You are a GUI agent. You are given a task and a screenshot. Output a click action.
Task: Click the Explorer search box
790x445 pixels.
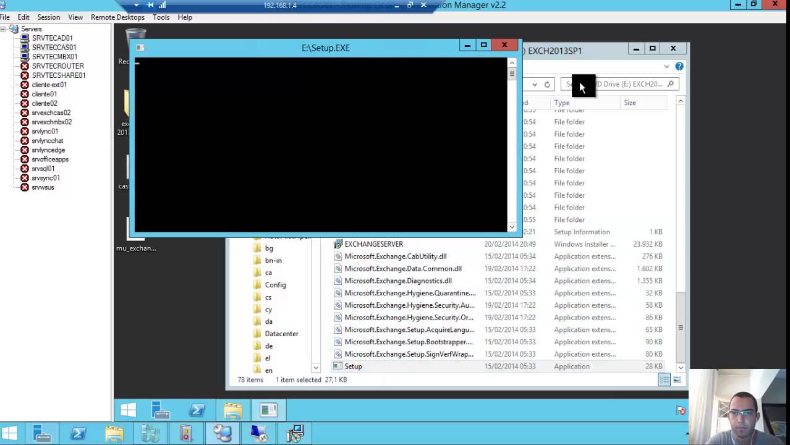point(620,84)
